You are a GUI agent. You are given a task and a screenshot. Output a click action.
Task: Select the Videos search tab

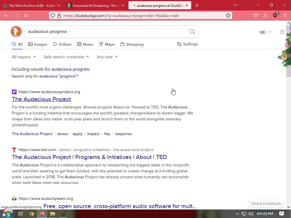point(62,44)
